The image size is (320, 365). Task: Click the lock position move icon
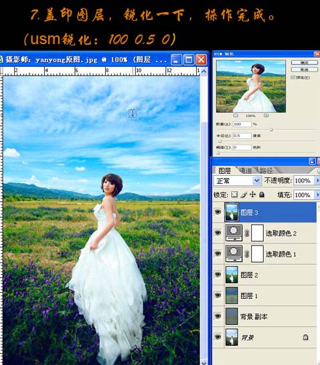point(252,195)
